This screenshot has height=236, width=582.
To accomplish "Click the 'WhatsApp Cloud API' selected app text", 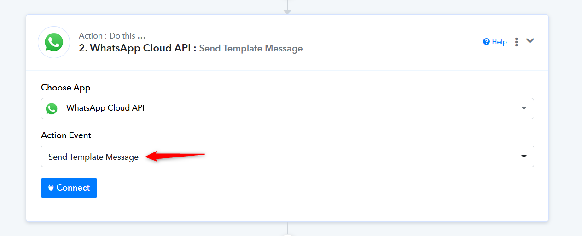I will point(105,108).
